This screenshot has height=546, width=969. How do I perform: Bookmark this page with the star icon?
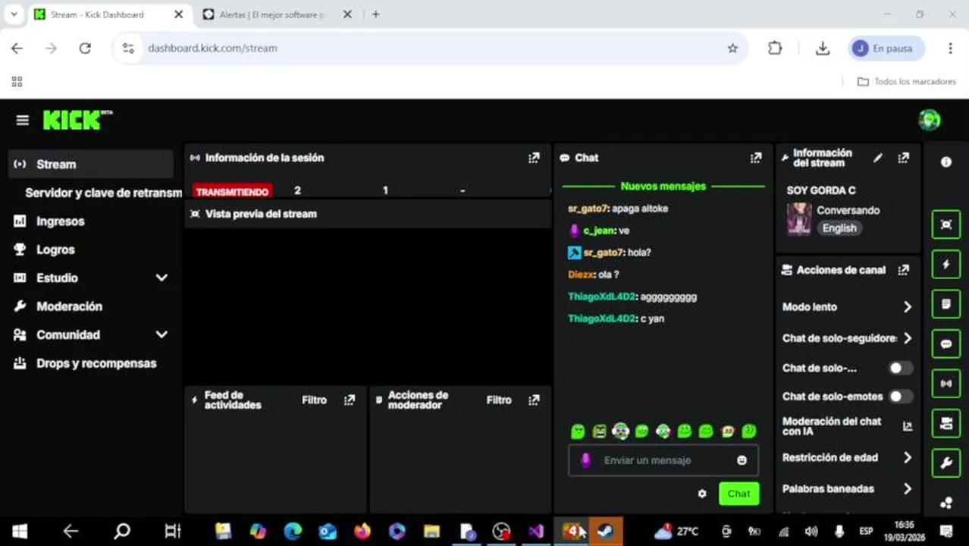tap(732, 48)
